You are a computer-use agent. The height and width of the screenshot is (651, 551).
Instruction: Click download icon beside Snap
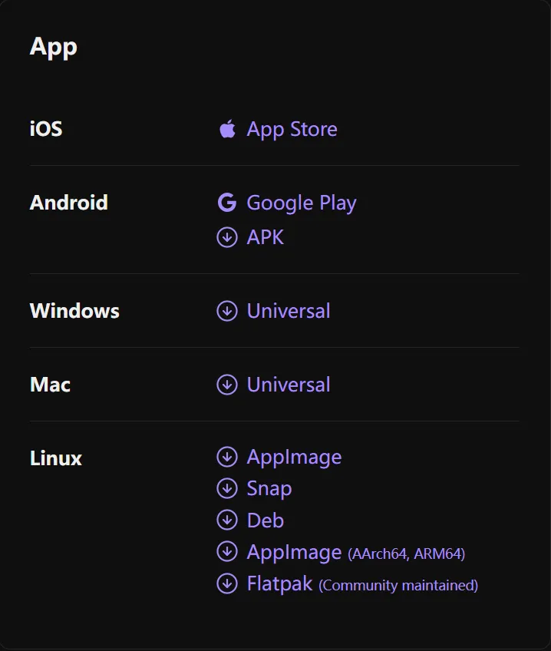[227, 488]
